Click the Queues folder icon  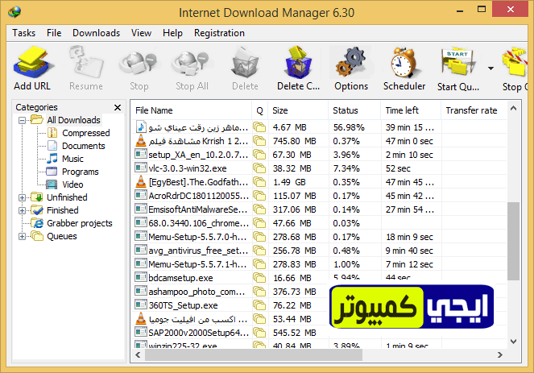(37, 236)
